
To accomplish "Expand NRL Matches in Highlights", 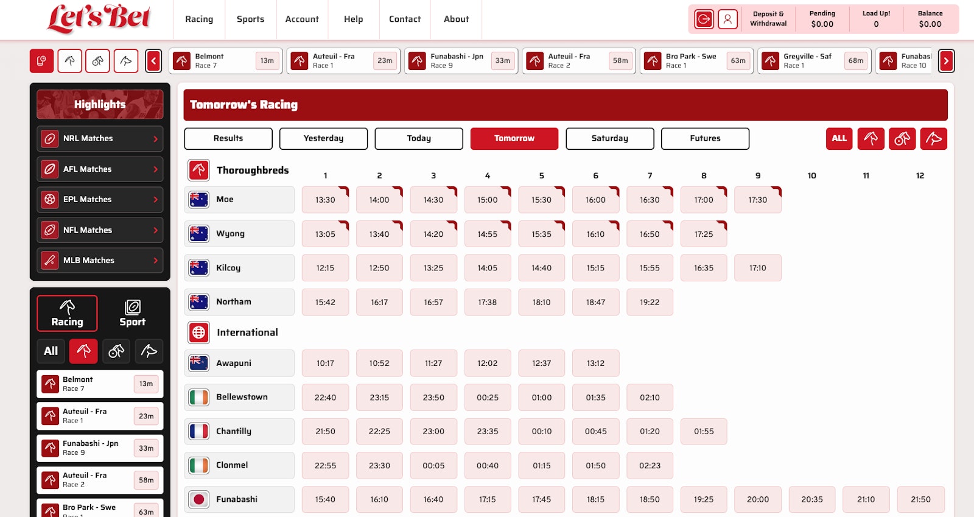I will tap(100, 139).
